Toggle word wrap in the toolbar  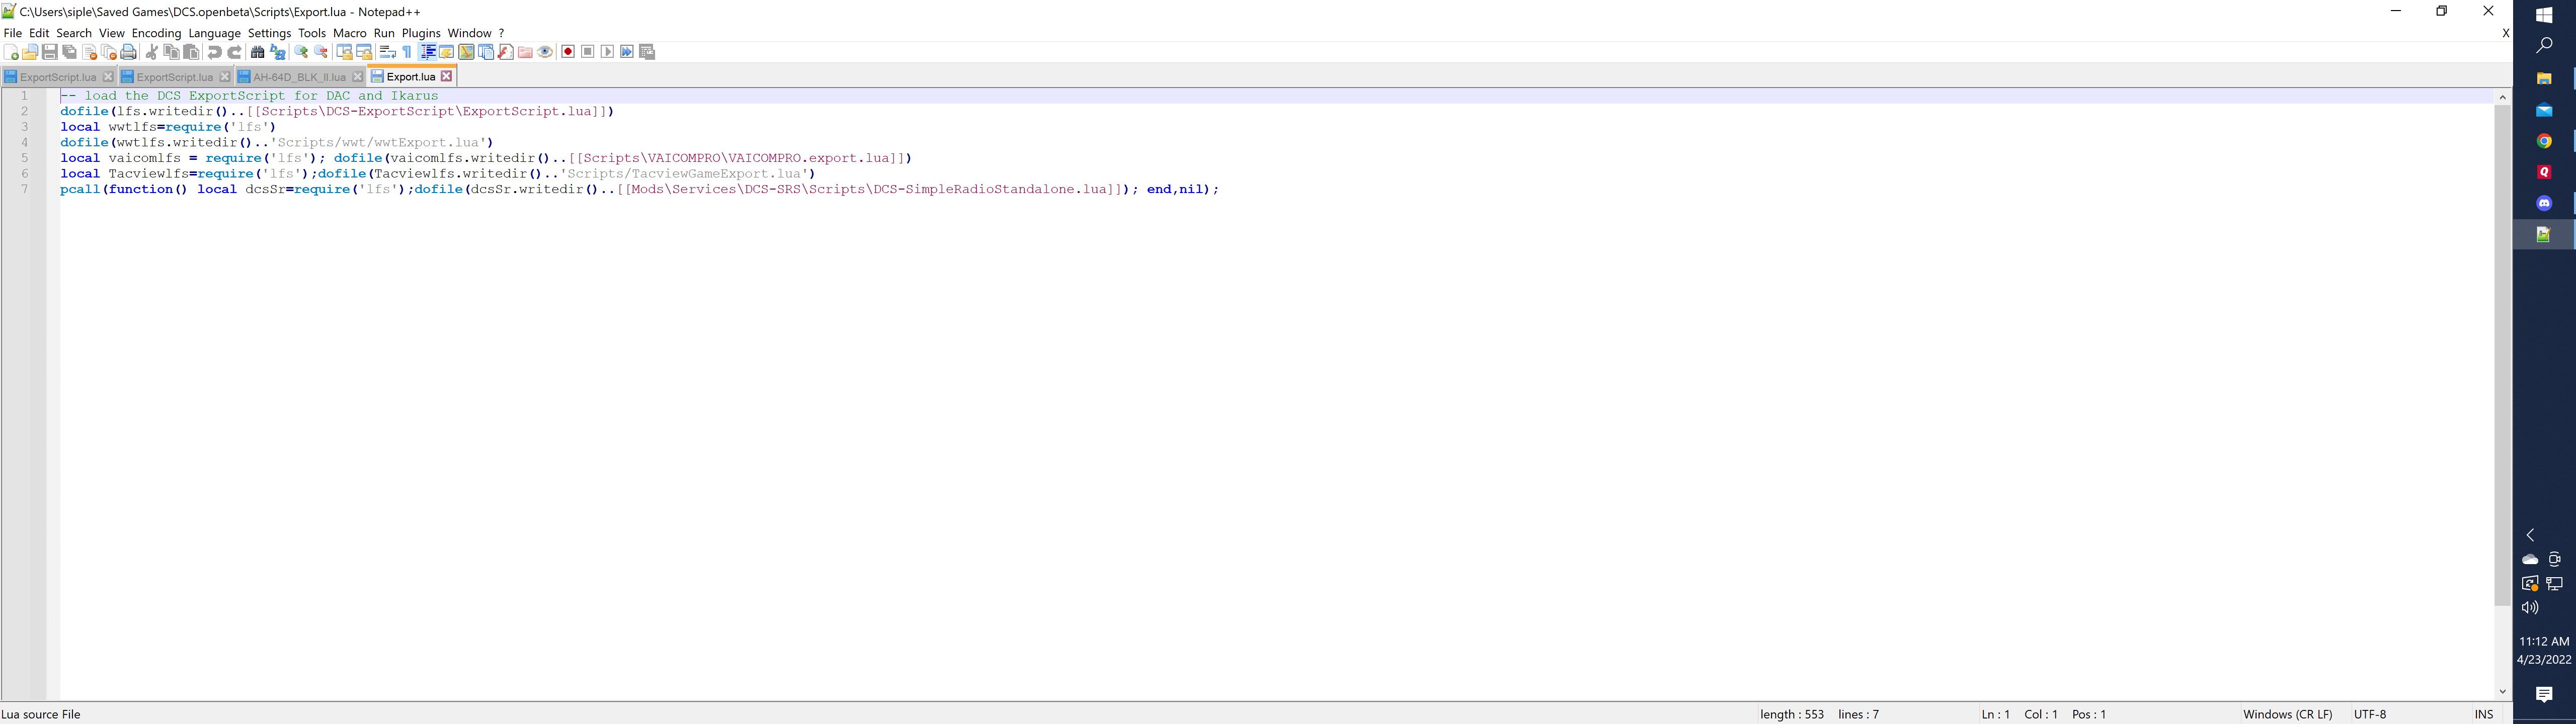tap(388, 52)
